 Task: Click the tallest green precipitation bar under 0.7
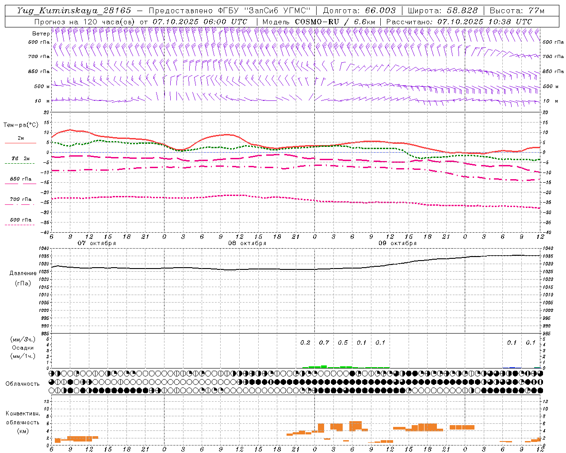coord(324,366)
